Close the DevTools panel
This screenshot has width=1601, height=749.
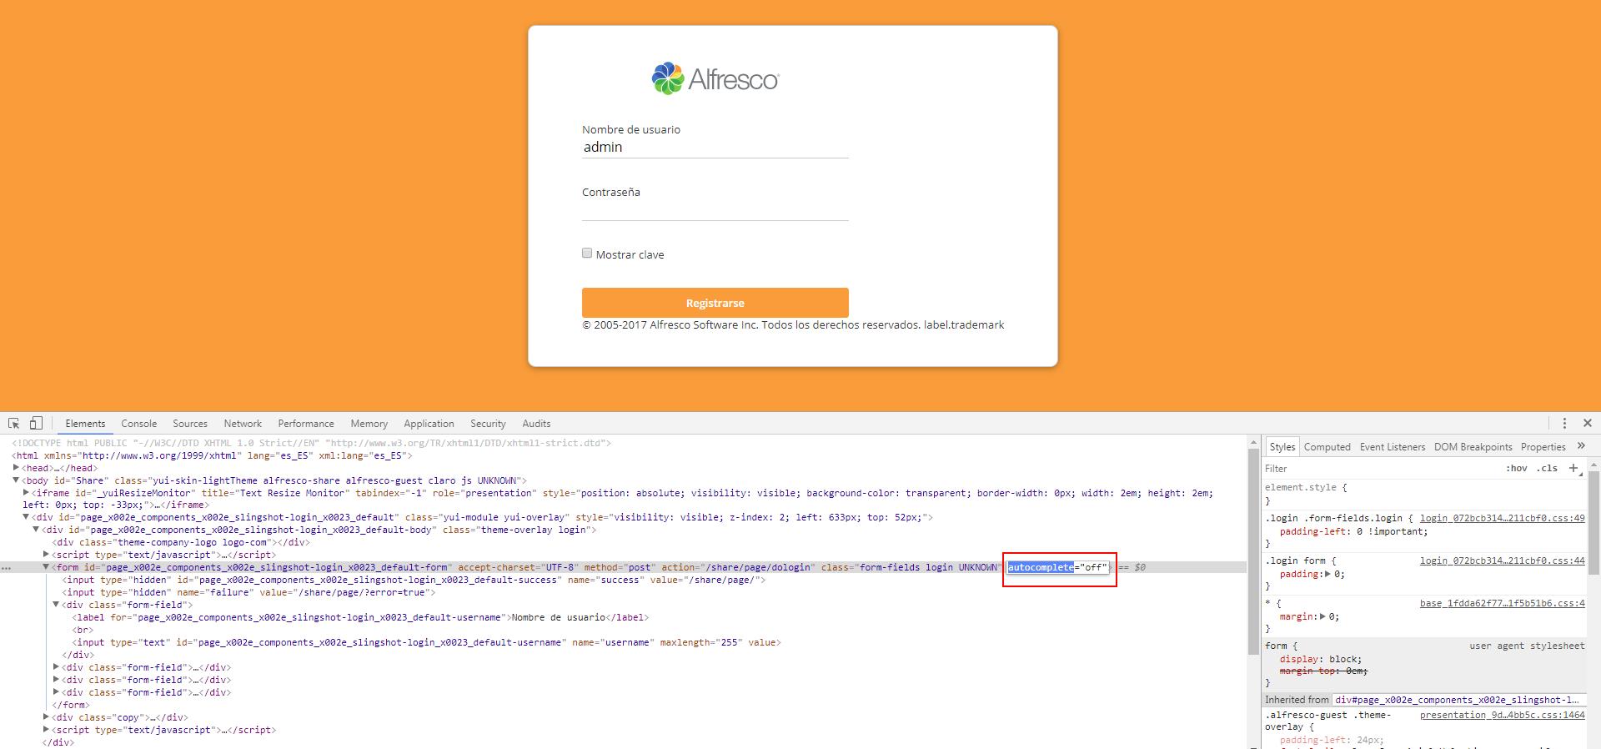[1588, 424]
